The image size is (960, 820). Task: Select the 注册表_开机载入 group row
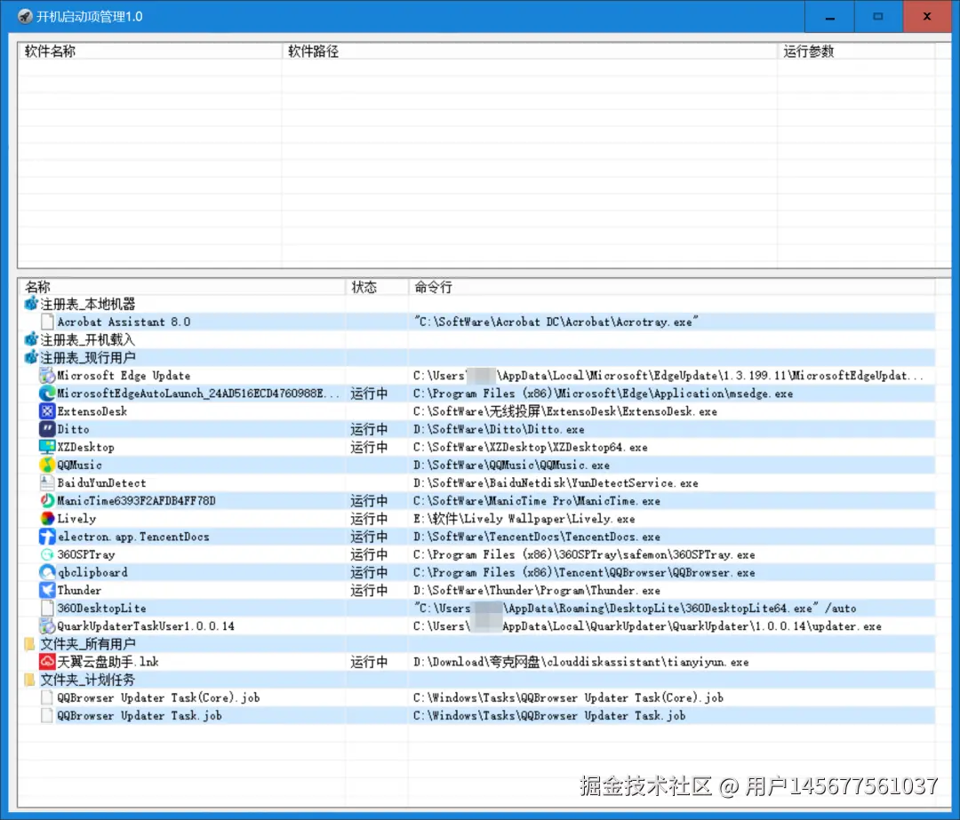[476, 339]
